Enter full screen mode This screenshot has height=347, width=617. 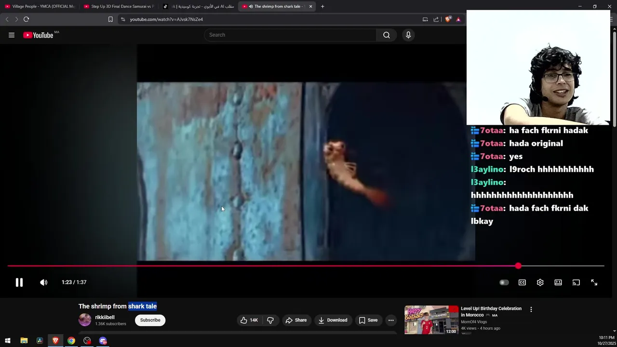click(594, 282)
